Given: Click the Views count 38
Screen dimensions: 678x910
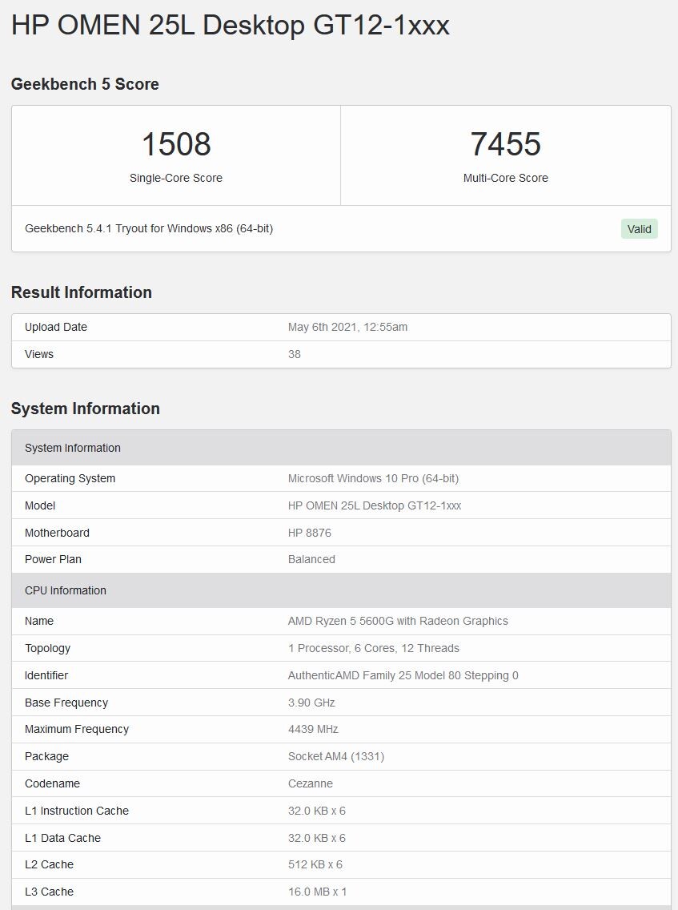Looking at the screenshot, I should (x=295, y=354).
